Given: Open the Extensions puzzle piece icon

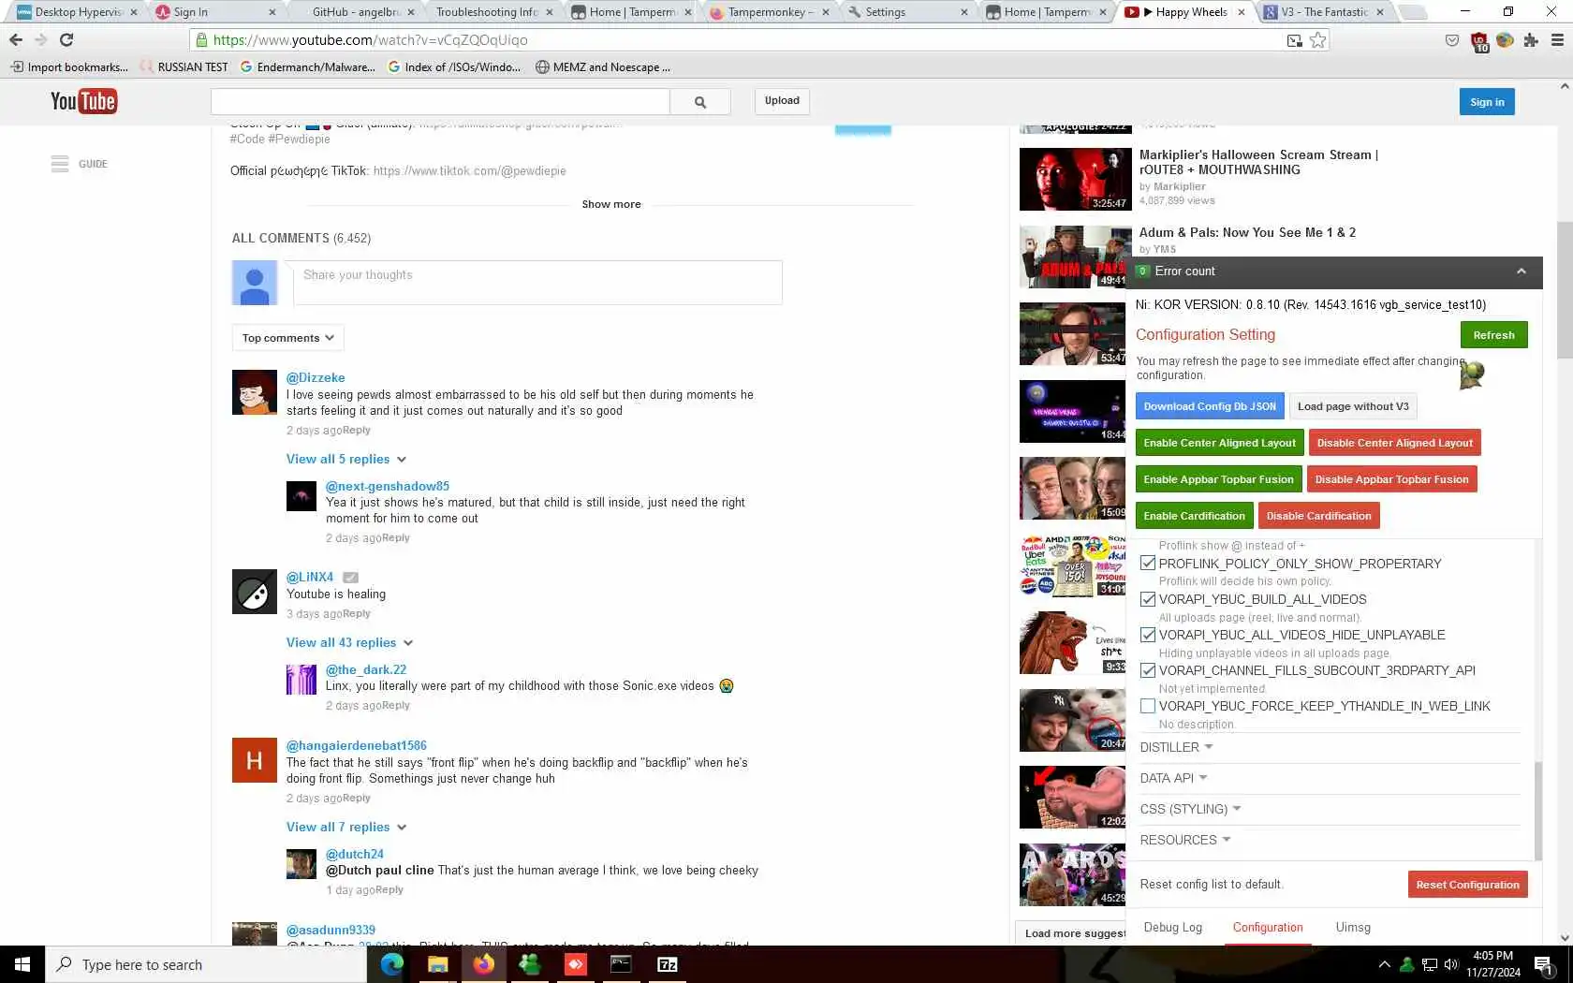Looking at the screenshot, I should coord(1531,39).
